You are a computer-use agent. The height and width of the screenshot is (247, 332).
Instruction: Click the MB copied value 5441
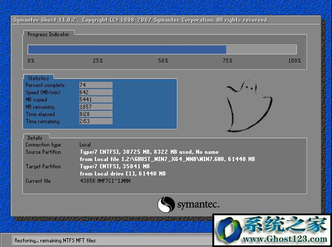(95, 99)
